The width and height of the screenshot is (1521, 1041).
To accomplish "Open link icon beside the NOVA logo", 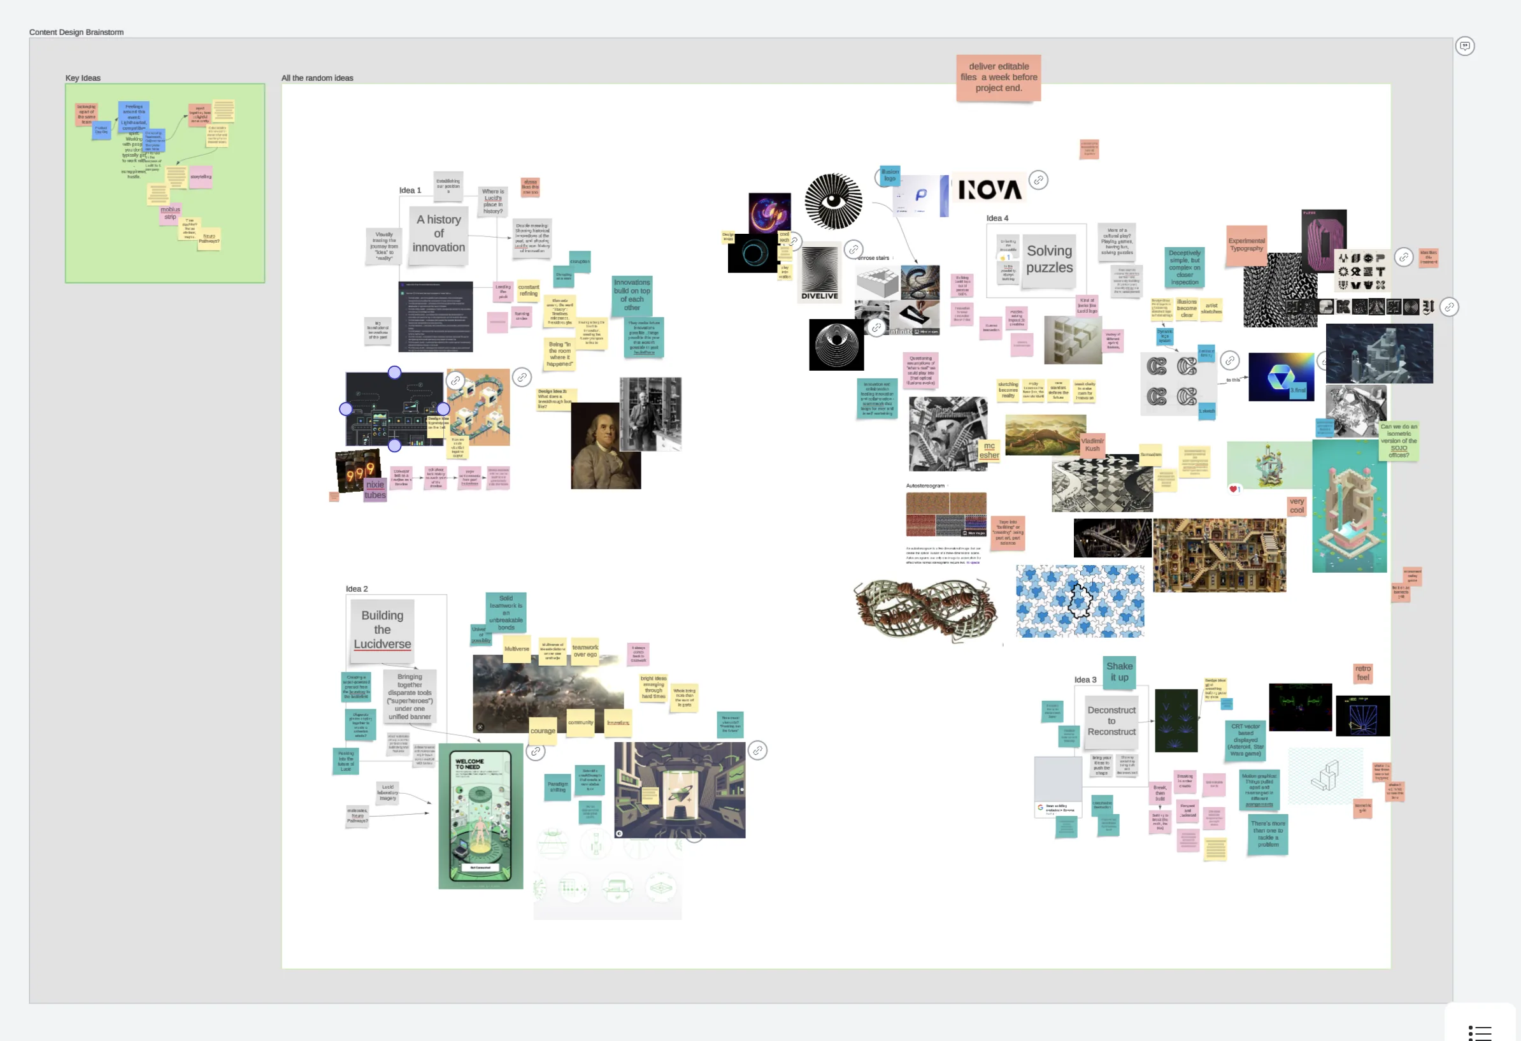I will (x=1038, y=180).
